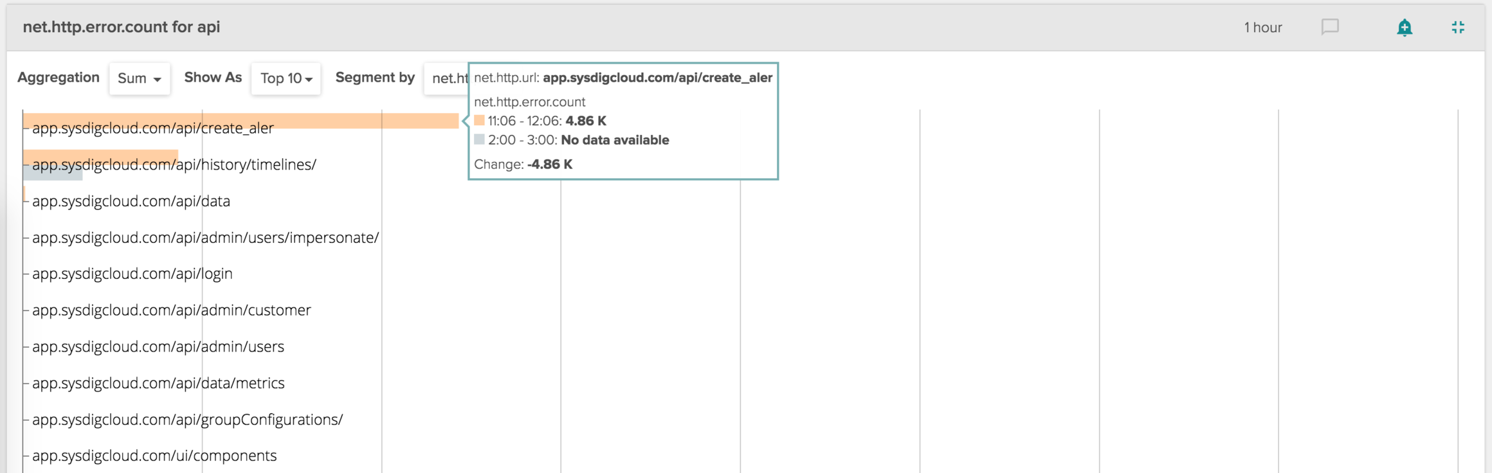Select the app.sysdigcloud.com/api/admin/users row label
1492x473 pixels.
coord(158,347)
